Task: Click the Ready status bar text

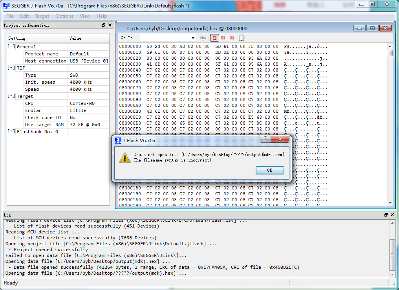Action: pos(11,283)
